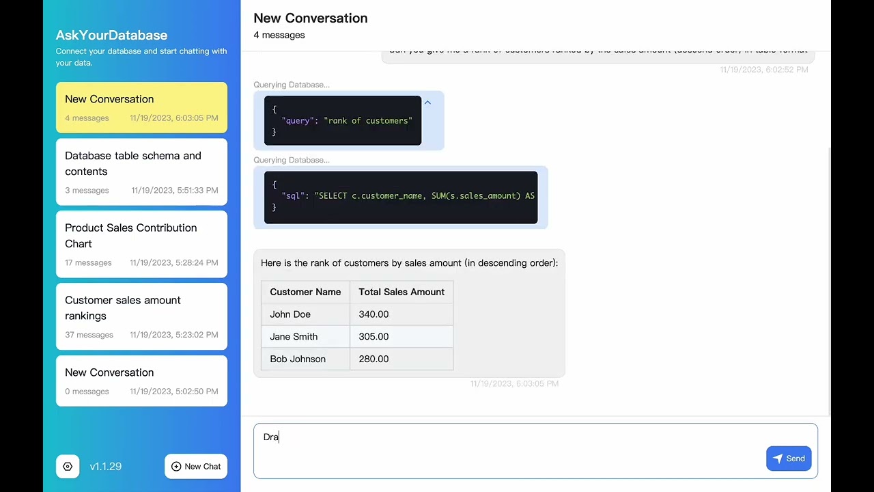Click the Customer Name column header
874x492 pixels.
(x=305, y=292)
